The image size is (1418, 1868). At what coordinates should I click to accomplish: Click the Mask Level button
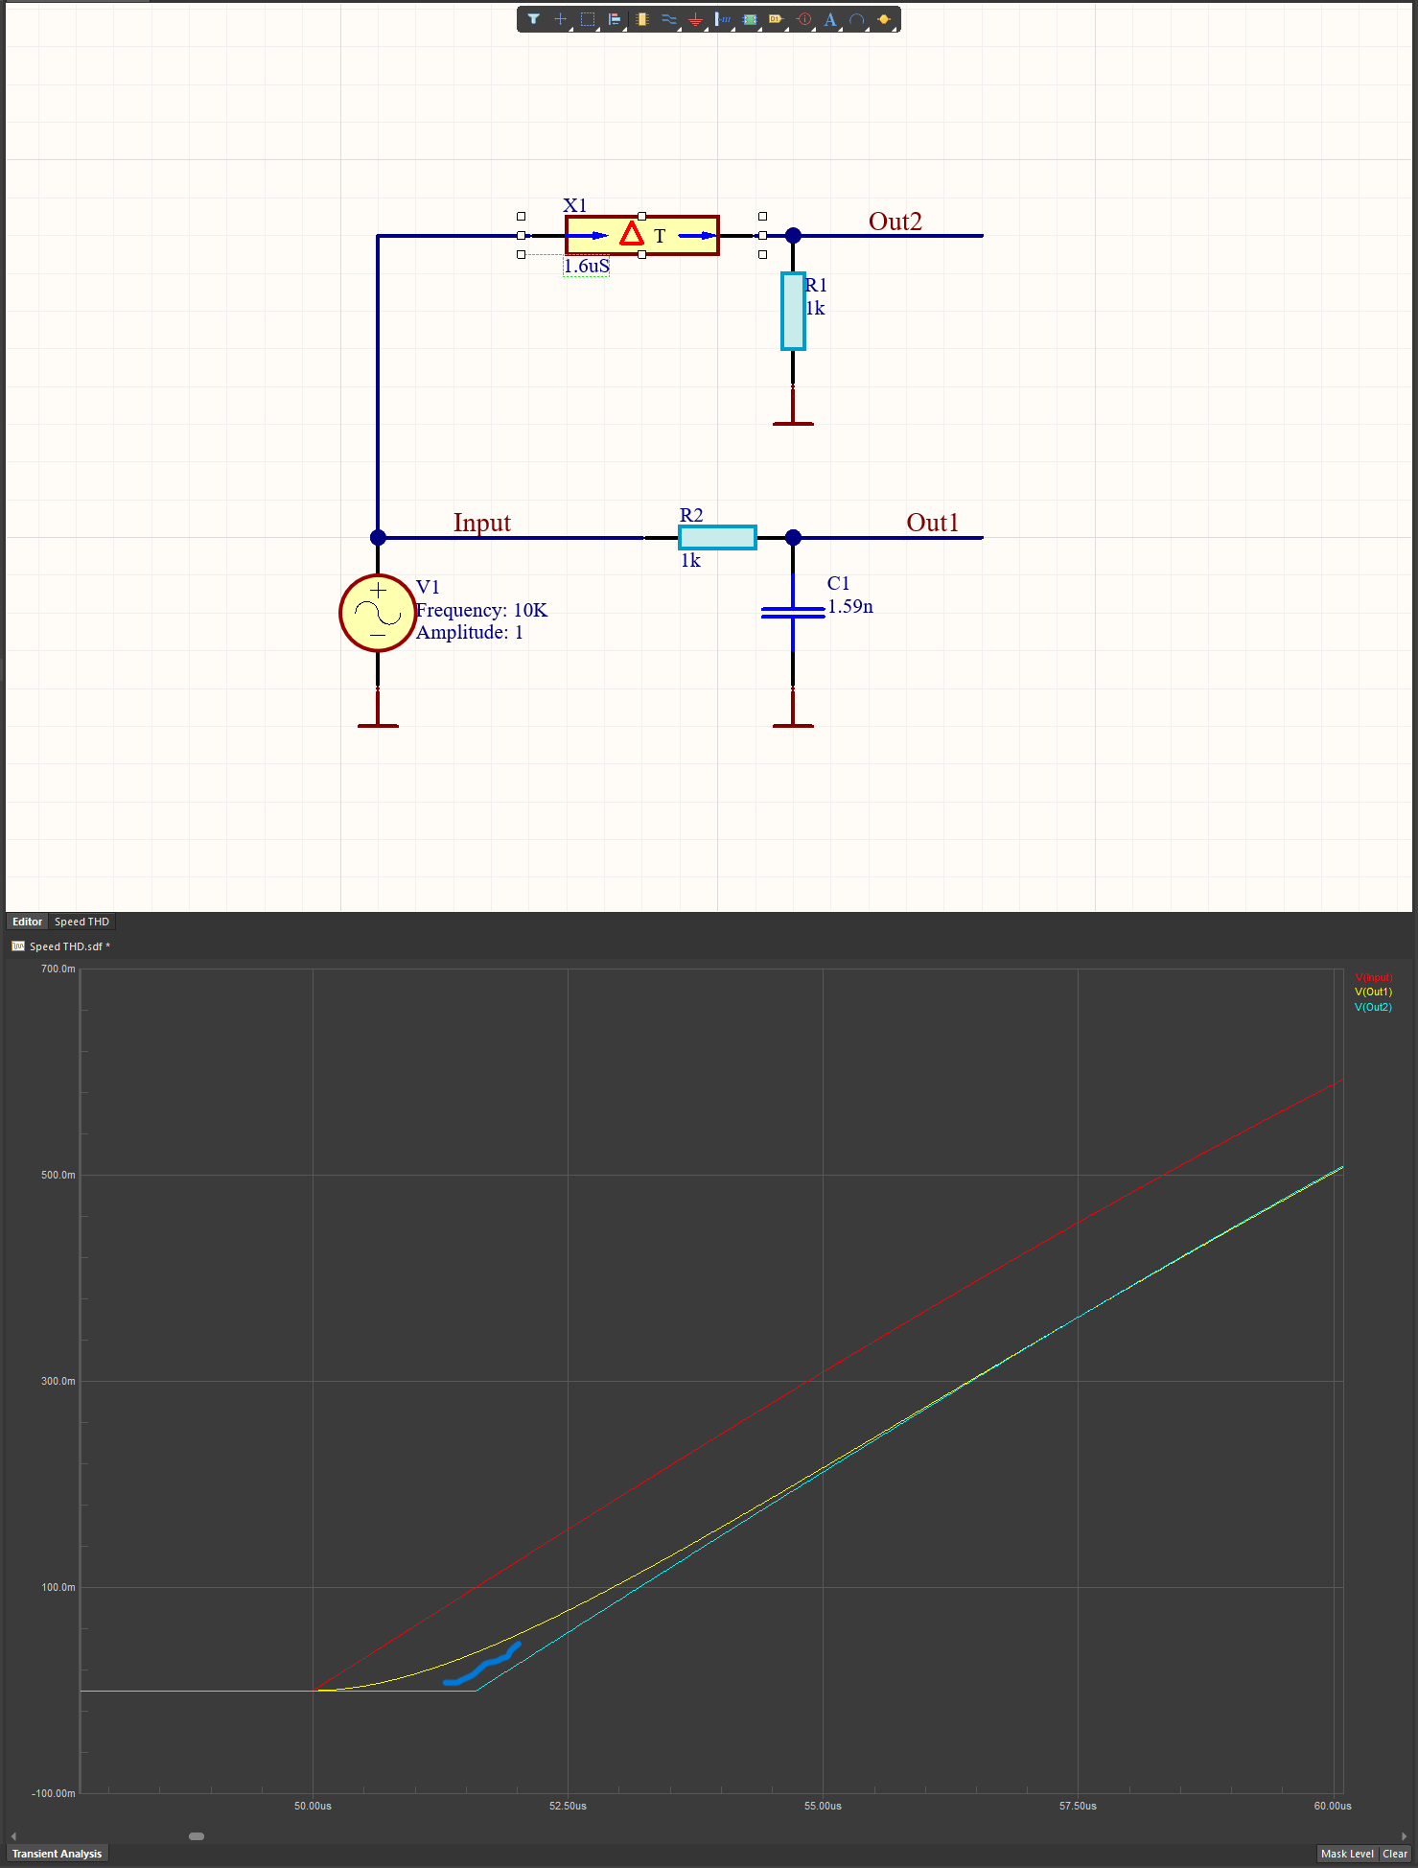pyautogui.click(x=1347, y=1854)
